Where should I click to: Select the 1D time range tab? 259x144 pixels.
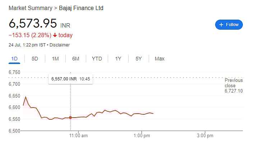(14, 59)
